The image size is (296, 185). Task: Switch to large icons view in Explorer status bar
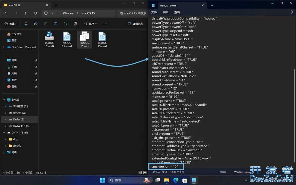(145, 172)
